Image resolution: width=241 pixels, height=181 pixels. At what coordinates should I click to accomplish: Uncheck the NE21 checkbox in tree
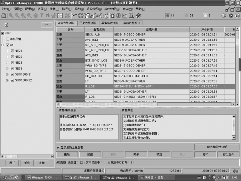coord(12,51)
